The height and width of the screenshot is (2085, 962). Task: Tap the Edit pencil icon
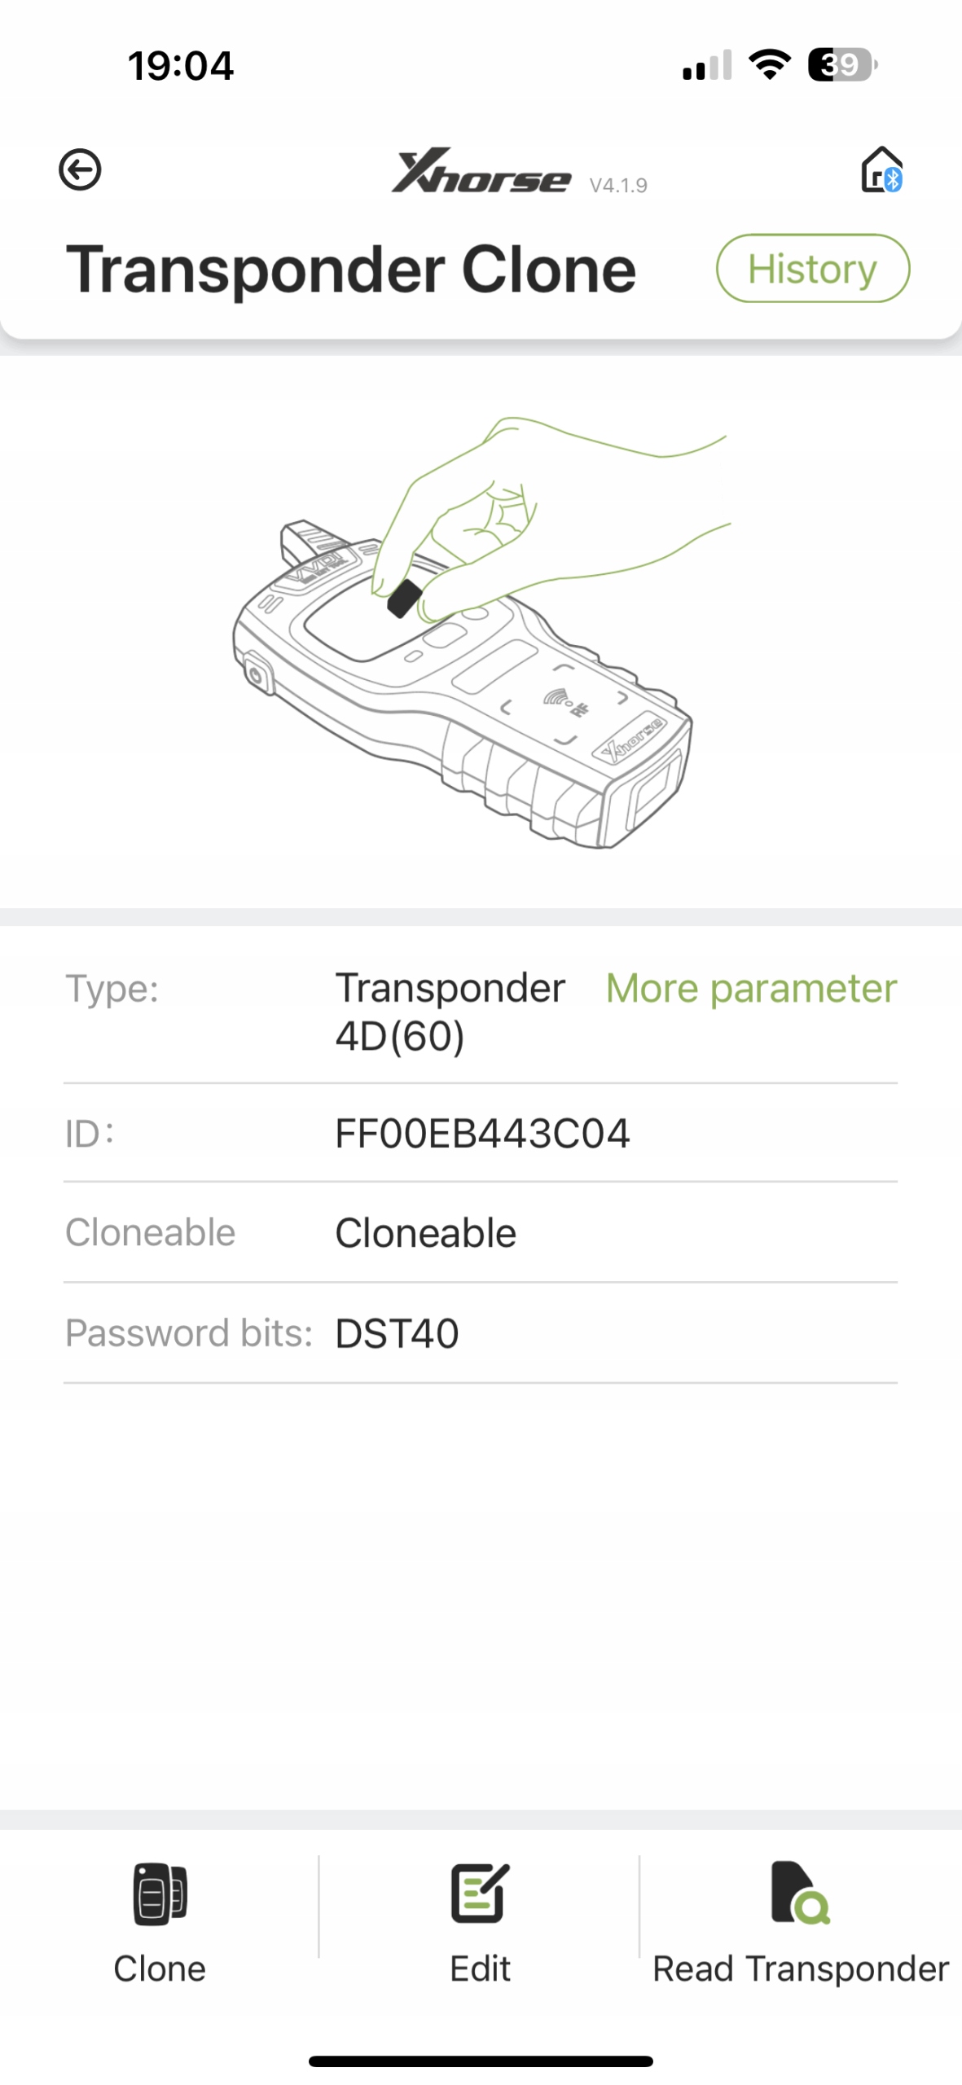480,1893
